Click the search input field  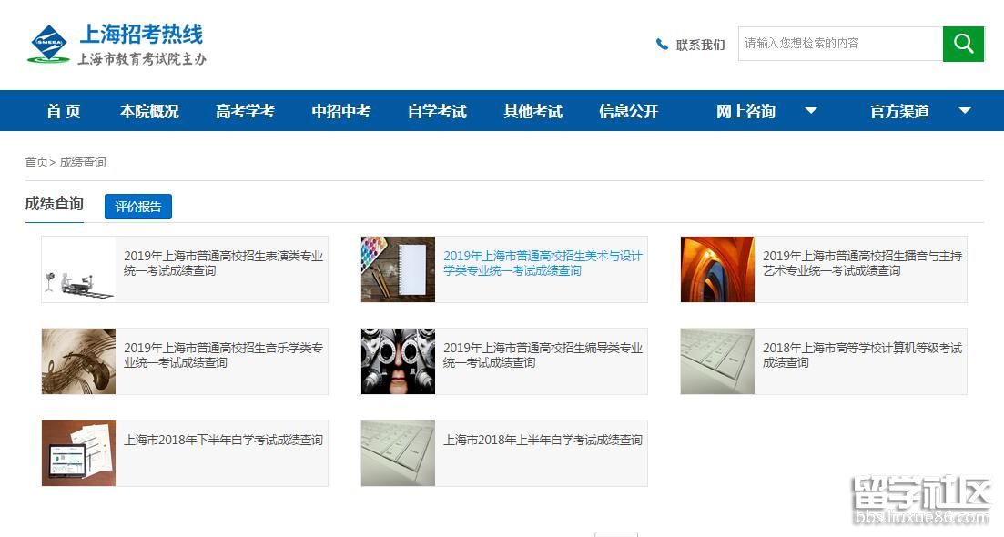(x=839, y=44)
